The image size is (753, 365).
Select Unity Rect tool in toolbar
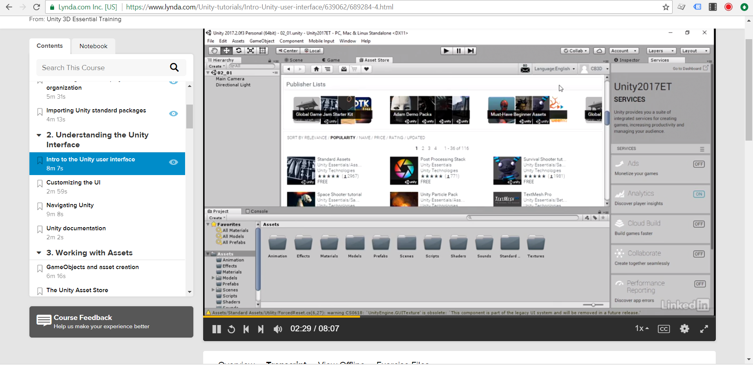pos(263,51)
